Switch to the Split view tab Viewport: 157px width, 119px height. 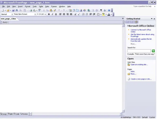pos(10,114)
